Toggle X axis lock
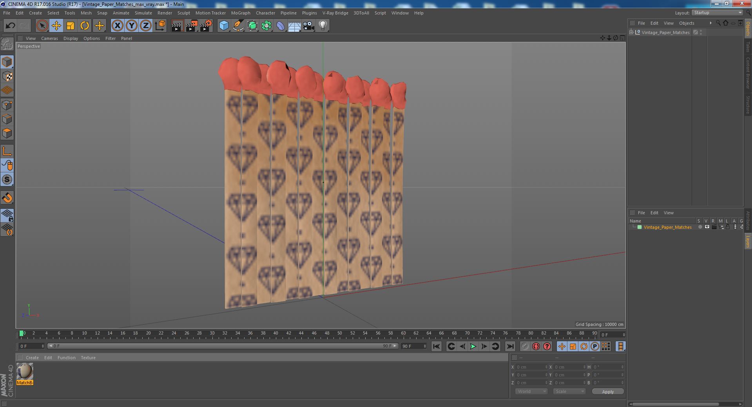The image size is (752, 407). pos(117,26)
